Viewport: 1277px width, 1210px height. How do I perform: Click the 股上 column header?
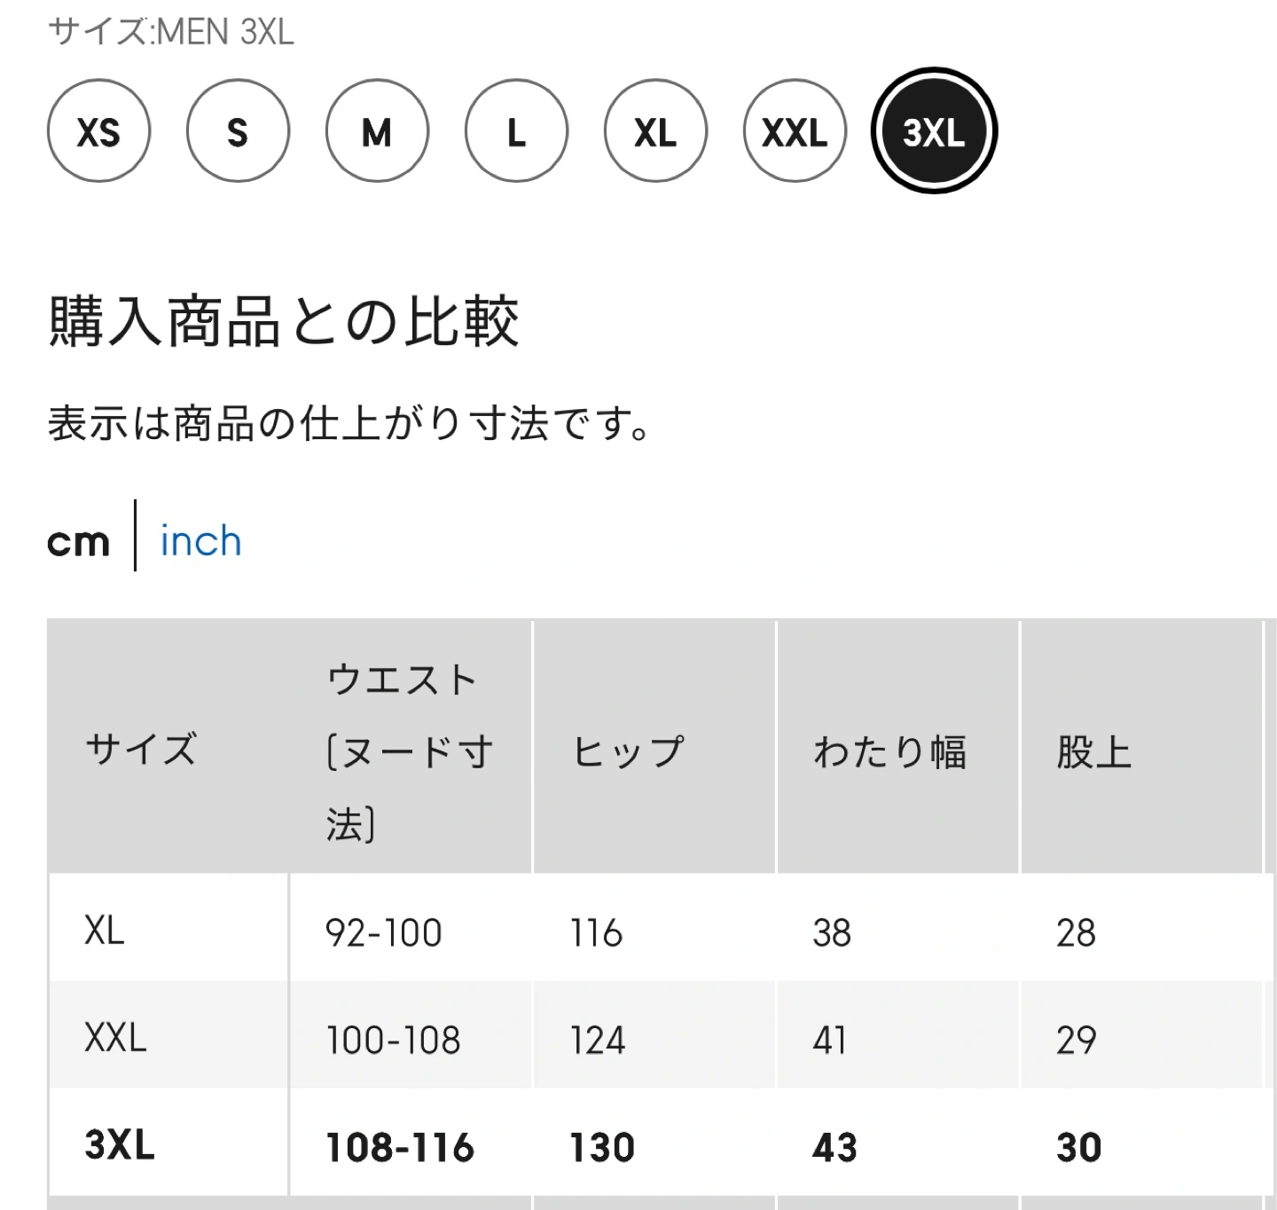click(x=1094, y=751)
